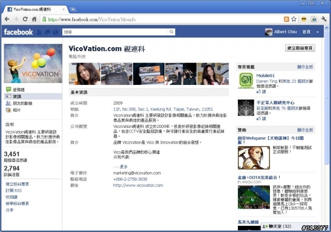Open 馬英九總統 ad link
The height and width of the screenshot is (232, 331).
click(x=248, y=222)
